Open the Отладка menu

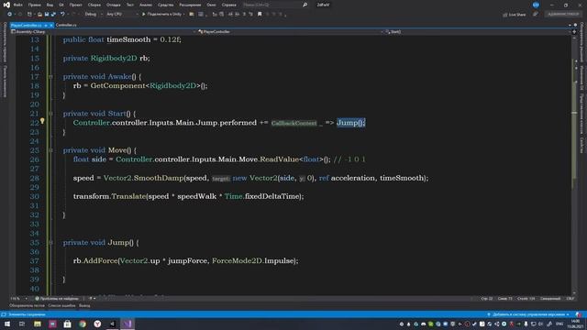pyautogui.click(x=114, y=5)
